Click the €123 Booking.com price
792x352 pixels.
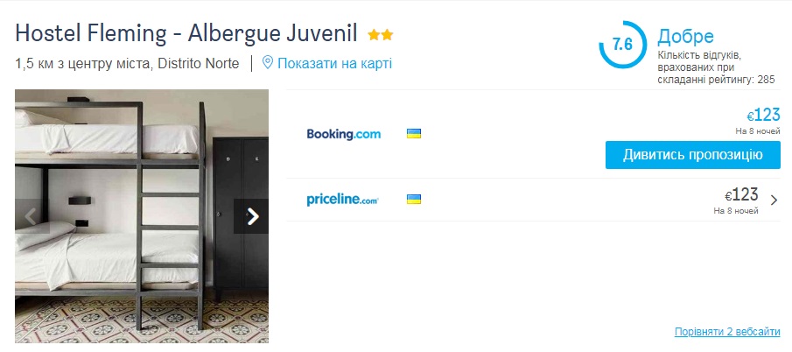click(x=763, y=116)
